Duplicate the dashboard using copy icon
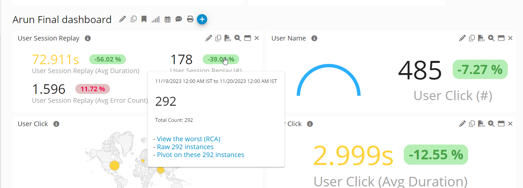 pos(133,19)
